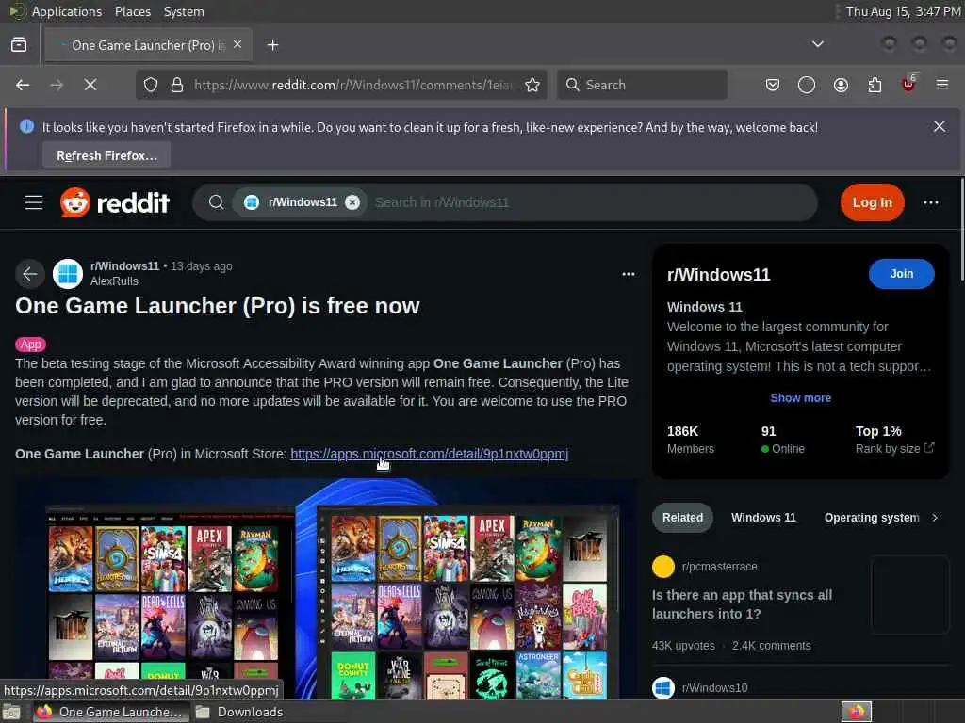Open post options three-dots menu
The width and height of the screenshot is (965, 723).
pyautogui.click(x=628, y=274)
